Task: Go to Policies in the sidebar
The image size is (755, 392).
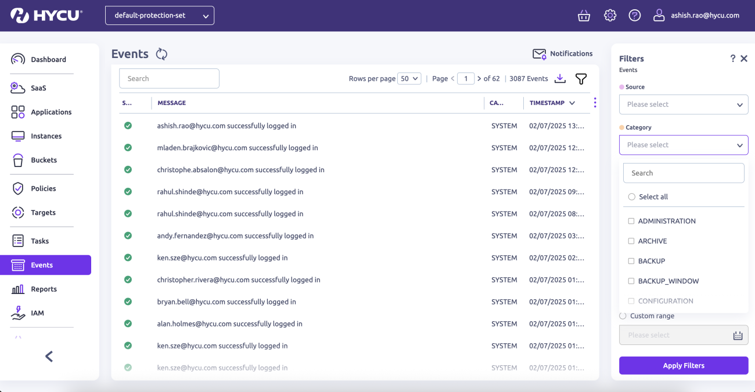Action: point(44,188)
